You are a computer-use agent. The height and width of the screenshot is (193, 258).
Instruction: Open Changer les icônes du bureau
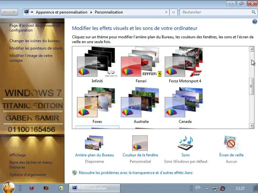[35, 41]
